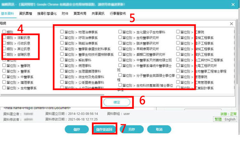Check the 單位別 > 醫學院 option
Screen dimensions: 240x154
coord(4,65)
